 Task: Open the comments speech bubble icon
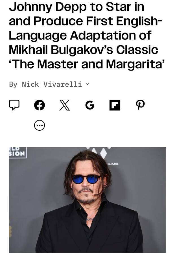[14, 105]
